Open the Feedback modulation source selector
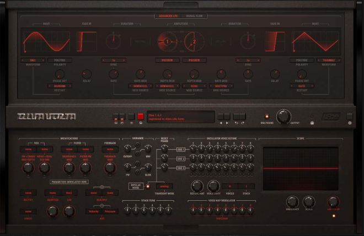The image size is (364, 236). (x=110, y=150)
